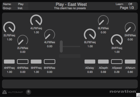Viewport: 140px width, 97px height.
Task: Click the Automap home icon
Action: tap(29, 92)
